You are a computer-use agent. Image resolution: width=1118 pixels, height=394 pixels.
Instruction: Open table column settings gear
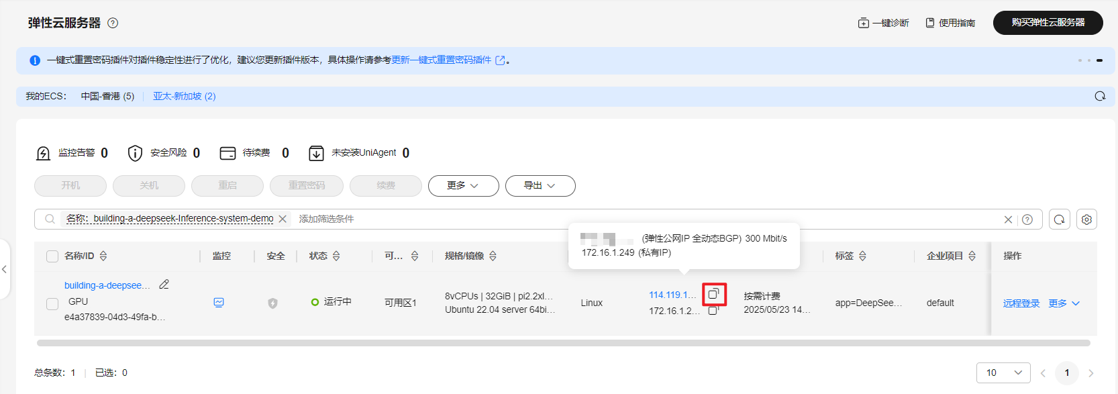pos(1086,219)
